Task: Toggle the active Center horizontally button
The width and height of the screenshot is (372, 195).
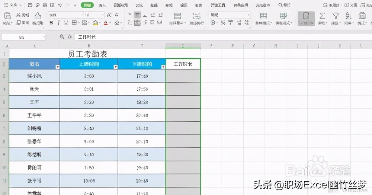Action: (x=137, y=23)
